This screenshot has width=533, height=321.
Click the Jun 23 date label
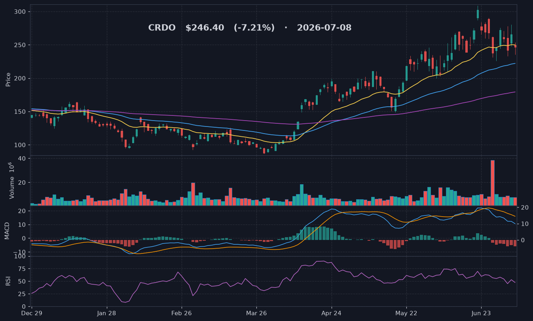pos(481,312)
